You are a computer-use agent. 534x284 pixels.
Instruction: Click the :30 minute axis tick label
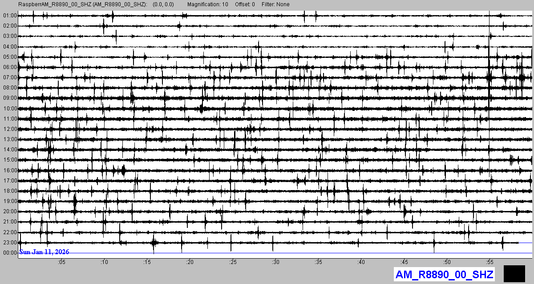pyautogui.click(x=275, y=262)
